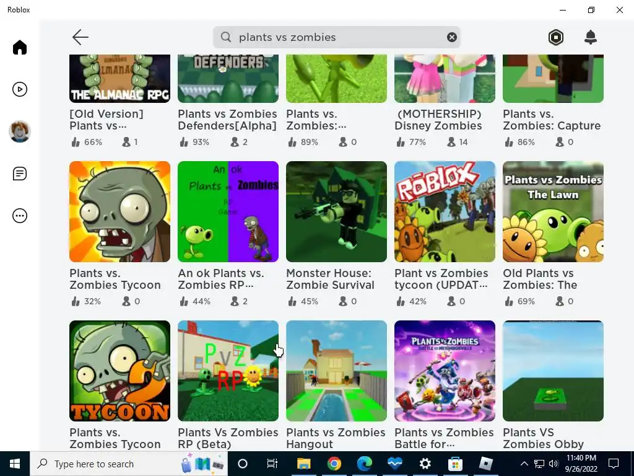Click the Monster House: Zombie Survival title
Viewport: 634px width, 476px height.
tap(330, 280)
